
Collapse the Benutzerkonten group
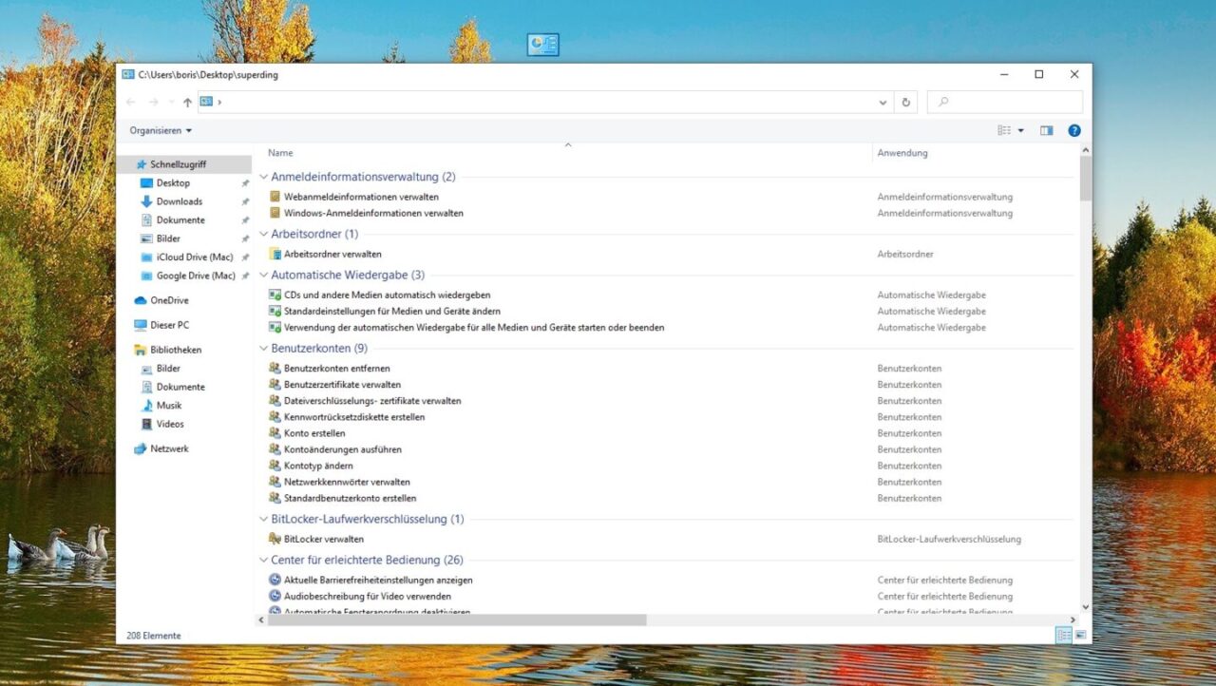click(x=263, y=348)
